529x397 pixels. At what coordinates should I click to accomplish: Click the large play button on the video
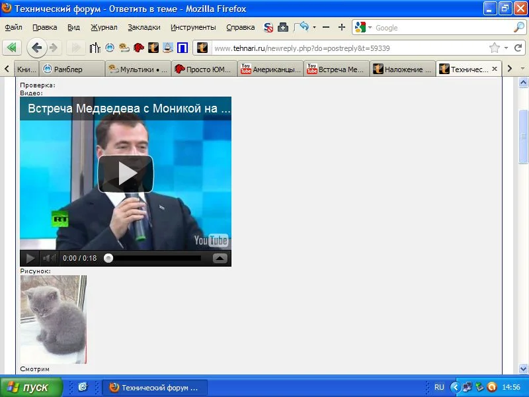[x=126, y=173]
